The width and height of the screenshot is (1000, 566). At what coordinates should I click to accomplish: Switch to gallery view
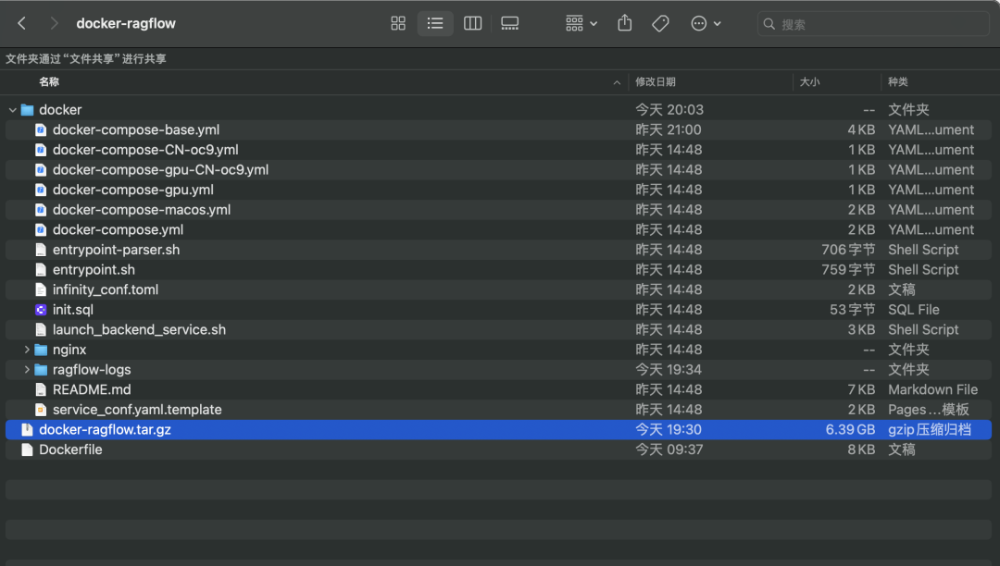point(509,23)
